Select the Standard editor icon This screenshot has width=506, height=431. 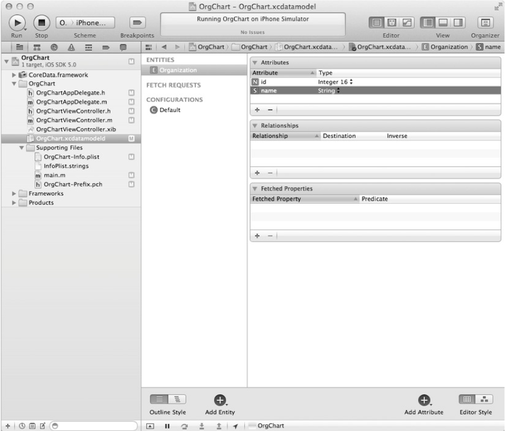pyautogui.click(x=376, y=22)
